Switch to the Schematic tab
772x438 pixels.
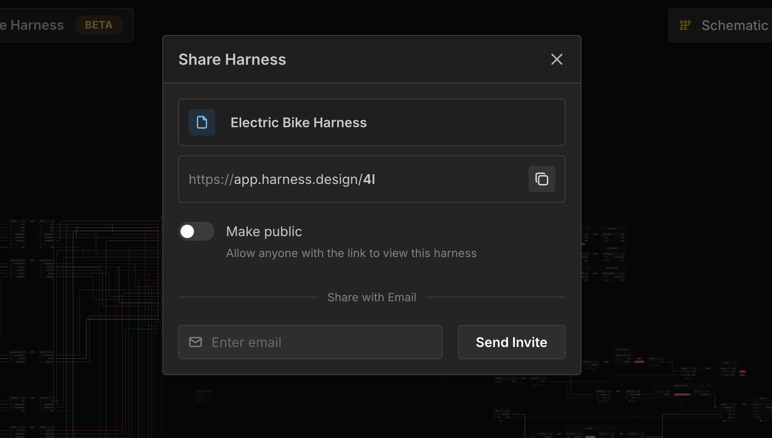(x=734, y=26)
